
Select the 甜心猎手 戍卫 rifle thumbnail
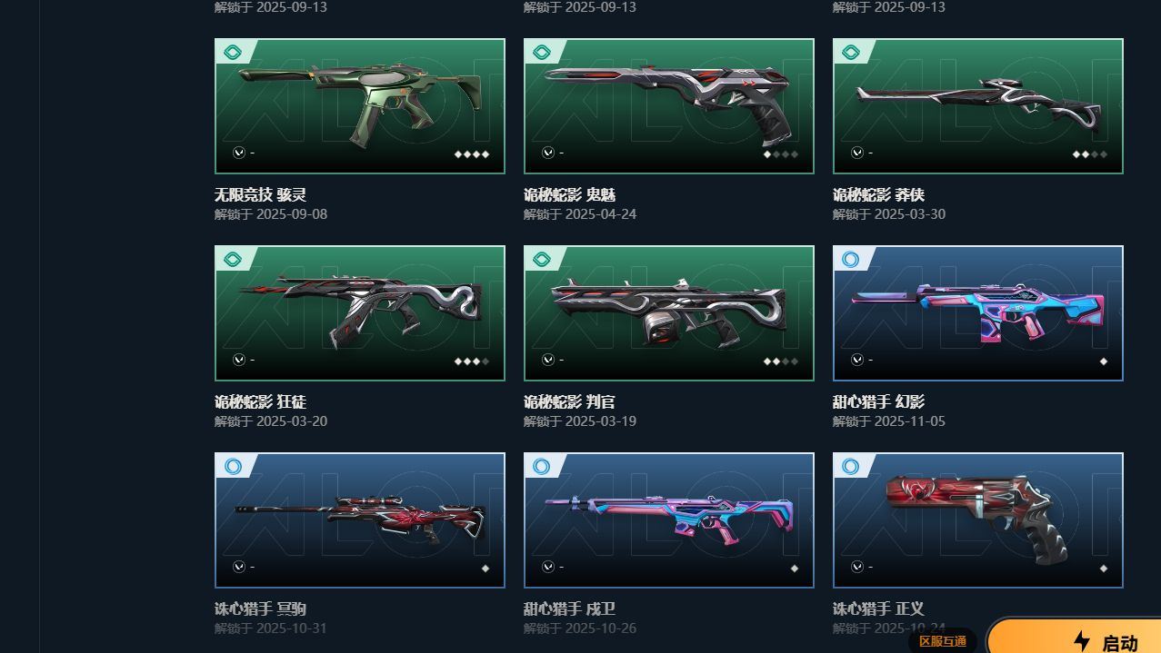click(x=669, y=520)
